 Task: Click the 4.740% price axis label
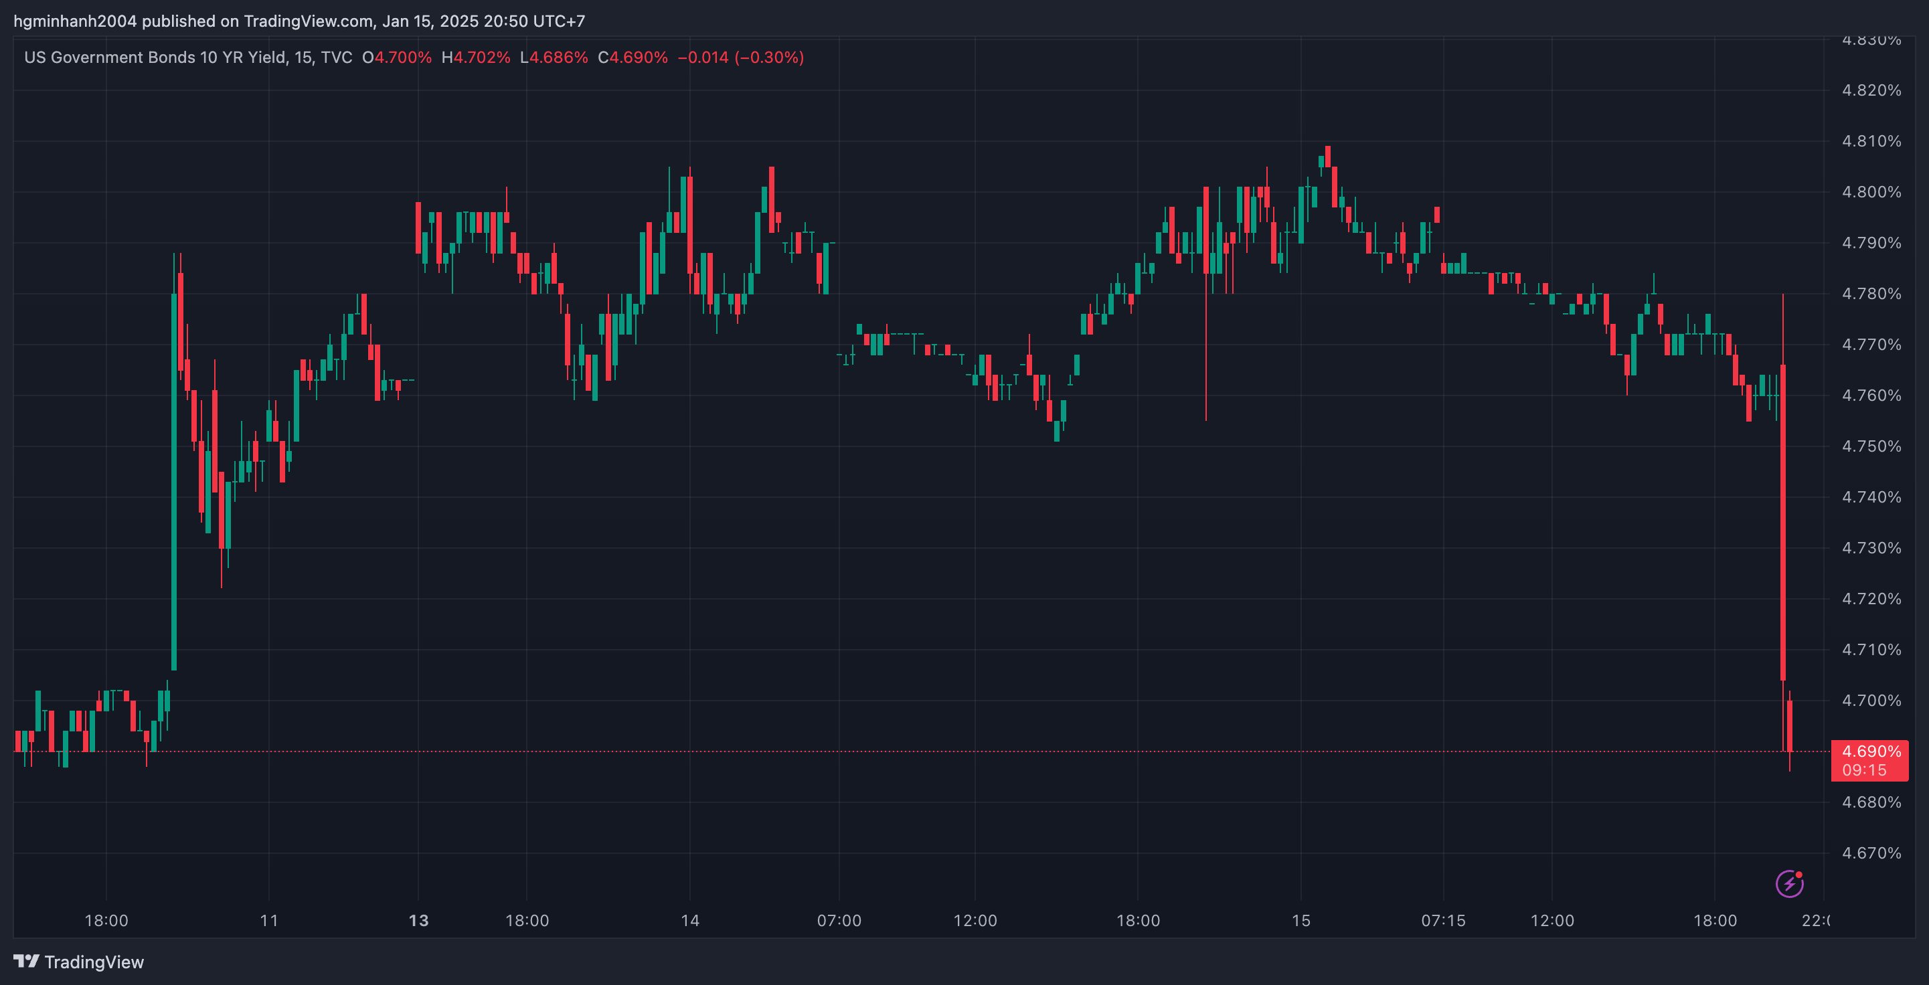point(1871,497)
